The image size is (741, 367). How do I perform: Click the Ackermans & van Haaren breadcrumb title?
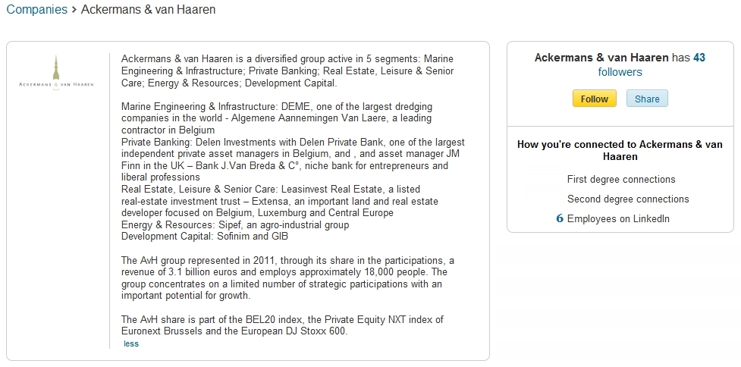click(x=148, y=11)
